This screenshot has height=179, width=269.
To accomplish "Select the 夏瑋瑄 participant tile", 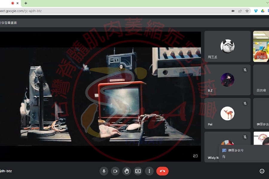I will click(x=261, y=47).
